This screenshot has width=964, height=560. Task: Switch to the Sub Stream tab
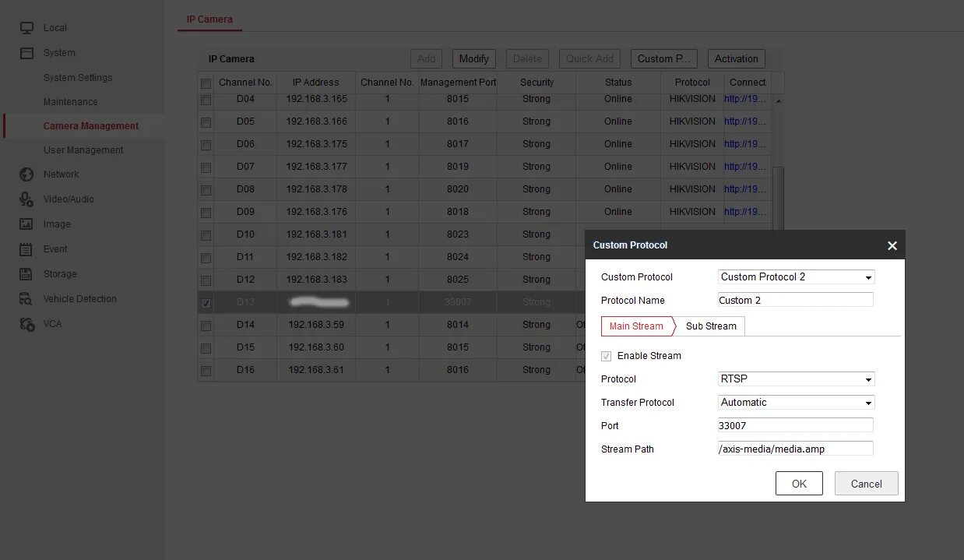[x=711, y=326]
